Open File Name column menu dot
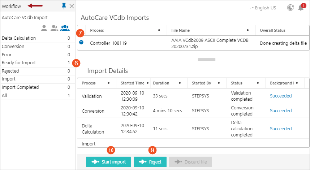Viewport: 310px width, 170px height. [x=247, y=30]
